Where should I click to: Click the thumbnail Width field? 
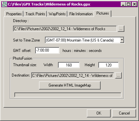click(69, 65)
